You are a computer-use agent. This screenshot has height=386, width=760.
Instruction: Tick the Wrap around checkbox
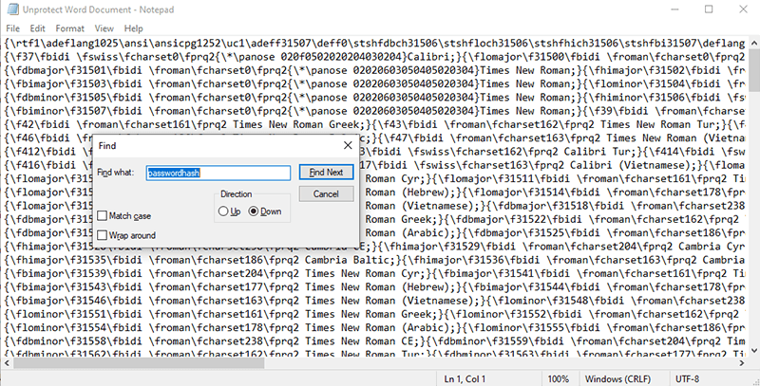pyautogui.click(x=103, y=234)
